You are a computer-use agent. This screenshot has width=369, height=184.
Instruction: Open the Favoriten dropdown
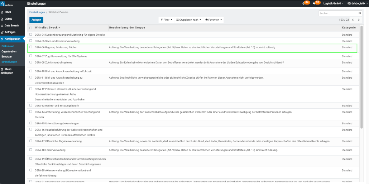click(214, 20)
